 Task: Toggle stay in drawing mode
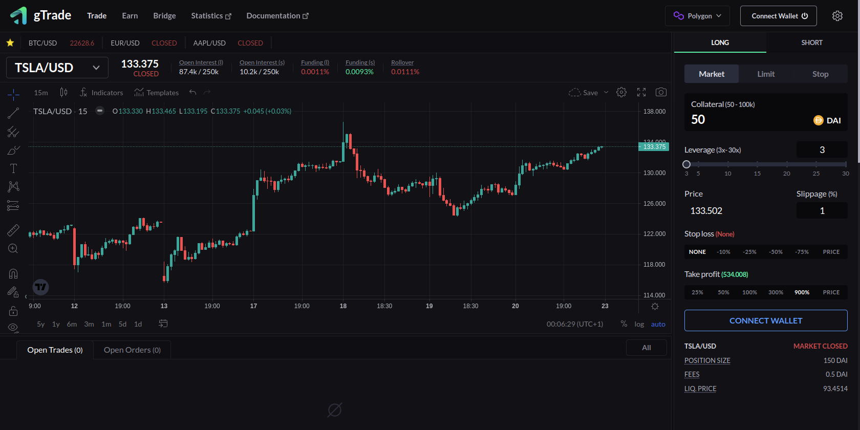(13, 292)
